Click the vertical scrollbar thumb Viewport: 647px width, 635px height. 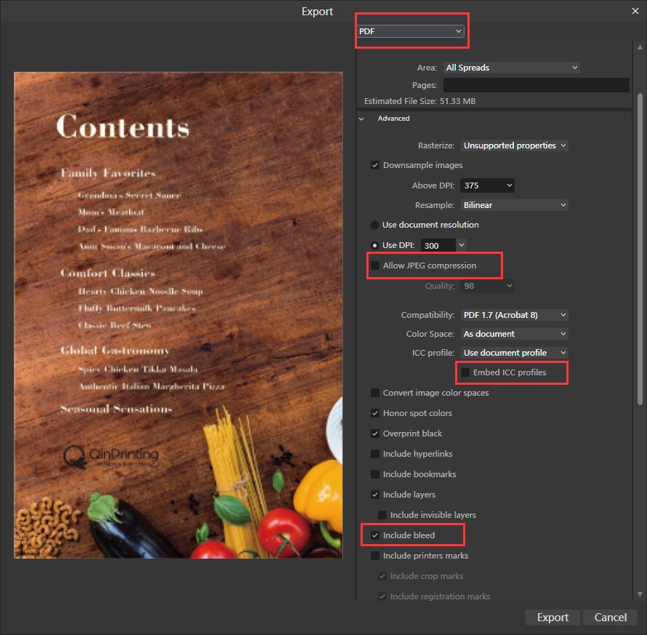click(639, 247)
